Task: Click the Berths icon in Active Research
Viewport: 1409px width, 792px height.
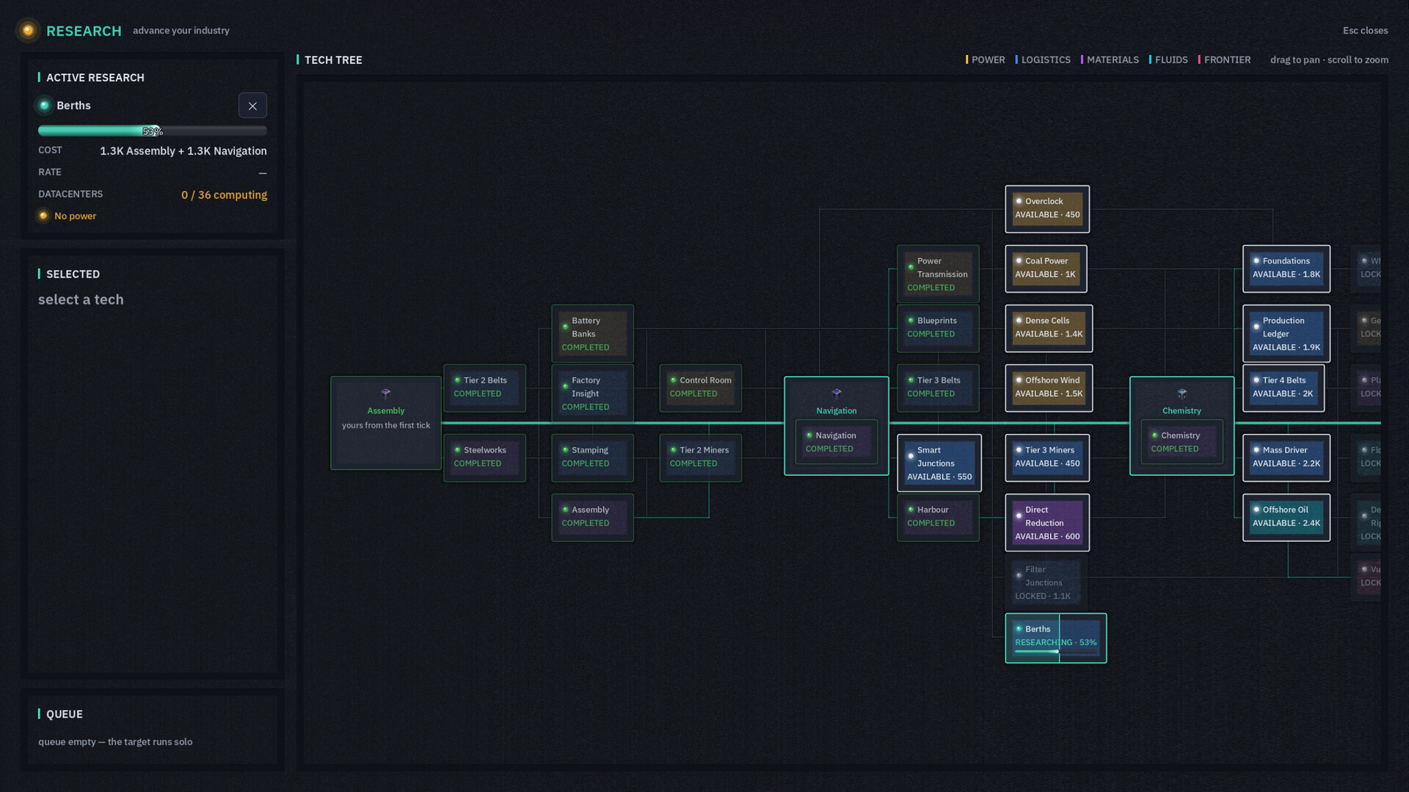Action: [x=45, y=106]
